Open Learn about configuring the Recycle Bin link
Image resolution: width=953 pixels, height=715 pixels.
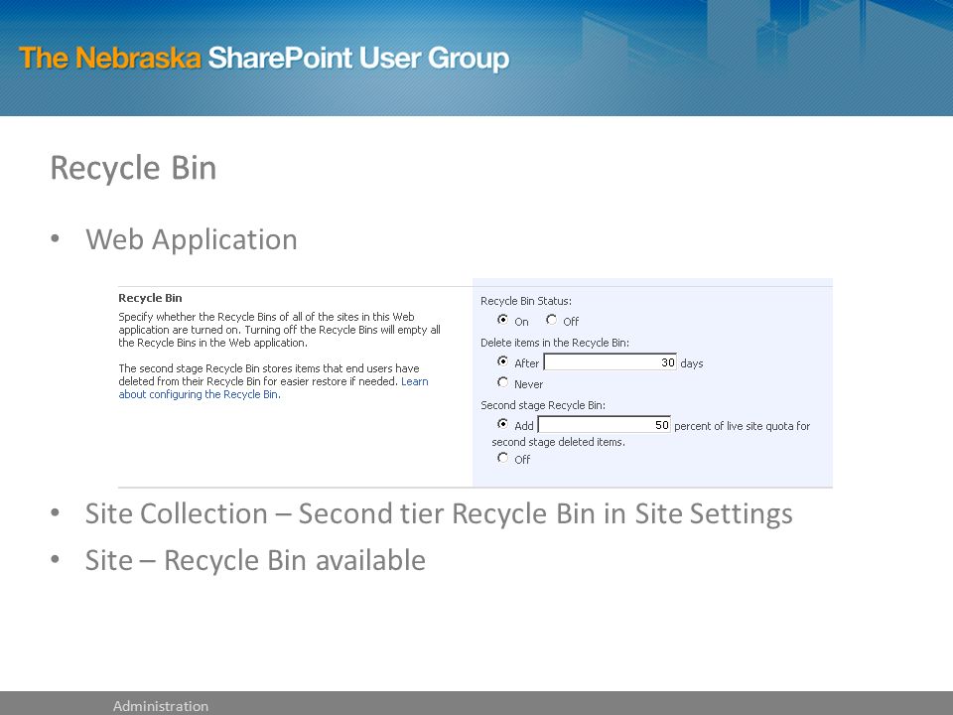coord(274,388)
